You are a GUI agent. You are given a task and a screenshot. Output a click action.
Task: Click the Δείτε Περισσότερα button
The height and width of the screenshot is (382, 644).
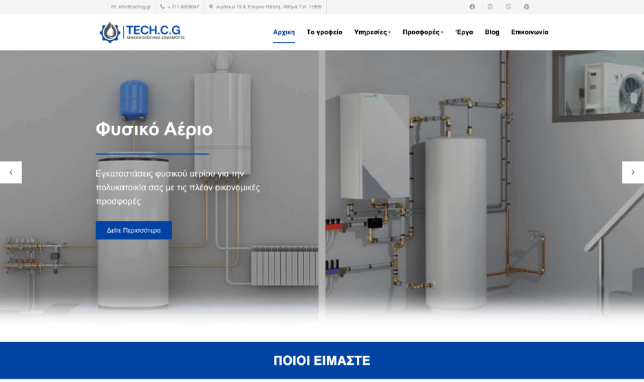coord(133,230)
